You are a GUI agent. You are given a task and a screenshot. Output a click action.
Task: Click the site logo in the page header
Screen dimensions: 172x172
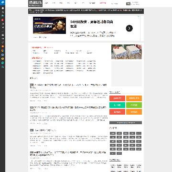click(x=35, y=3)
